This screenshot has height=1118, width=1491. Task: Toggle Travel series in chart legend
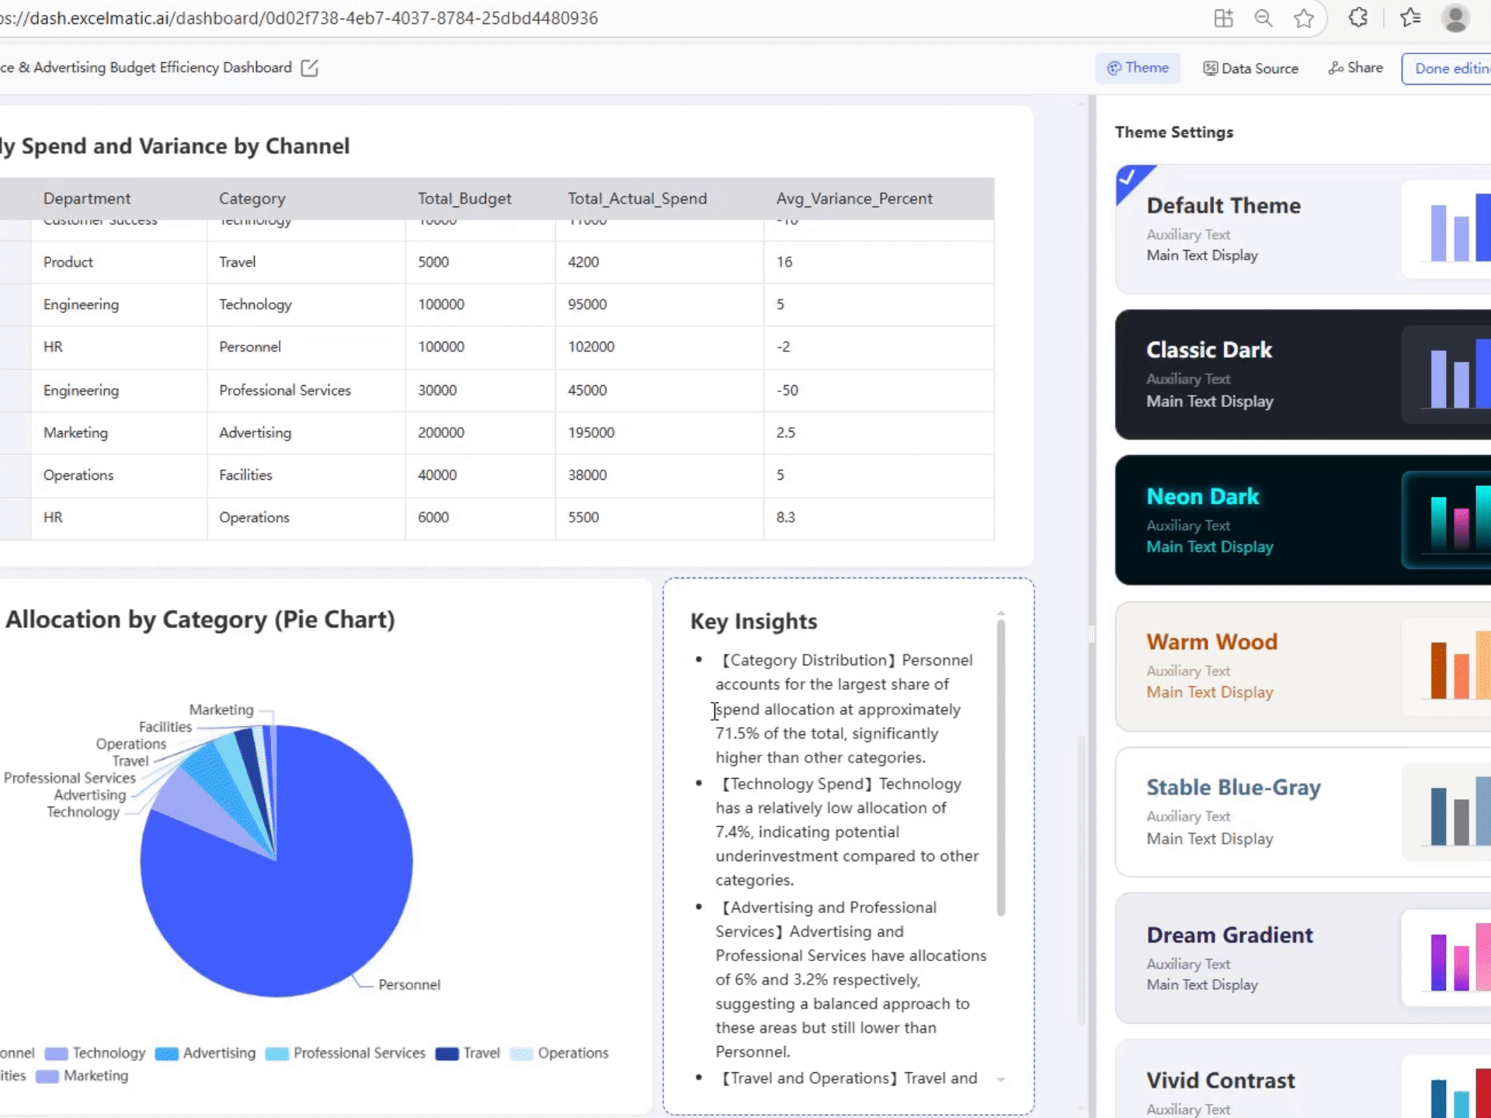(x=468, y=1053)
